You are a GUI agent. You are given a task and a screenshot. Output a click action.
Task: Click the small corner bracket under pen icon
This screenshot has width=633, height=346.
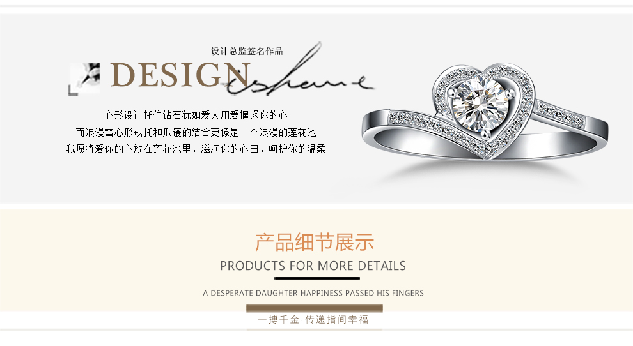pos(73,91)
